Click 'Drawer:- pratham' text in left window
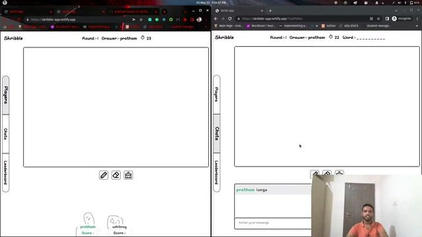The image size is (422, 237). tap(119, 38)
